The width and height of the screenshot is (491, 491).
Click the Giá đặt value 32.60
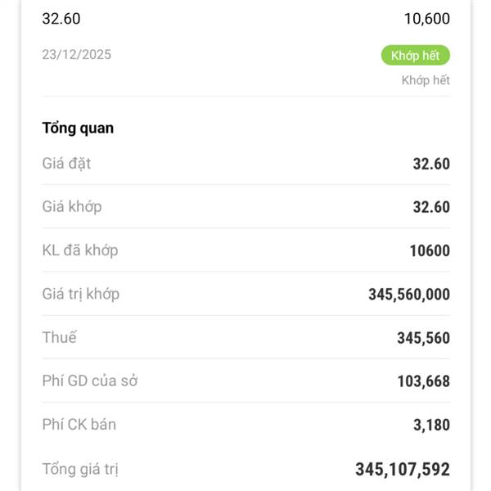(x=430, y=164)
